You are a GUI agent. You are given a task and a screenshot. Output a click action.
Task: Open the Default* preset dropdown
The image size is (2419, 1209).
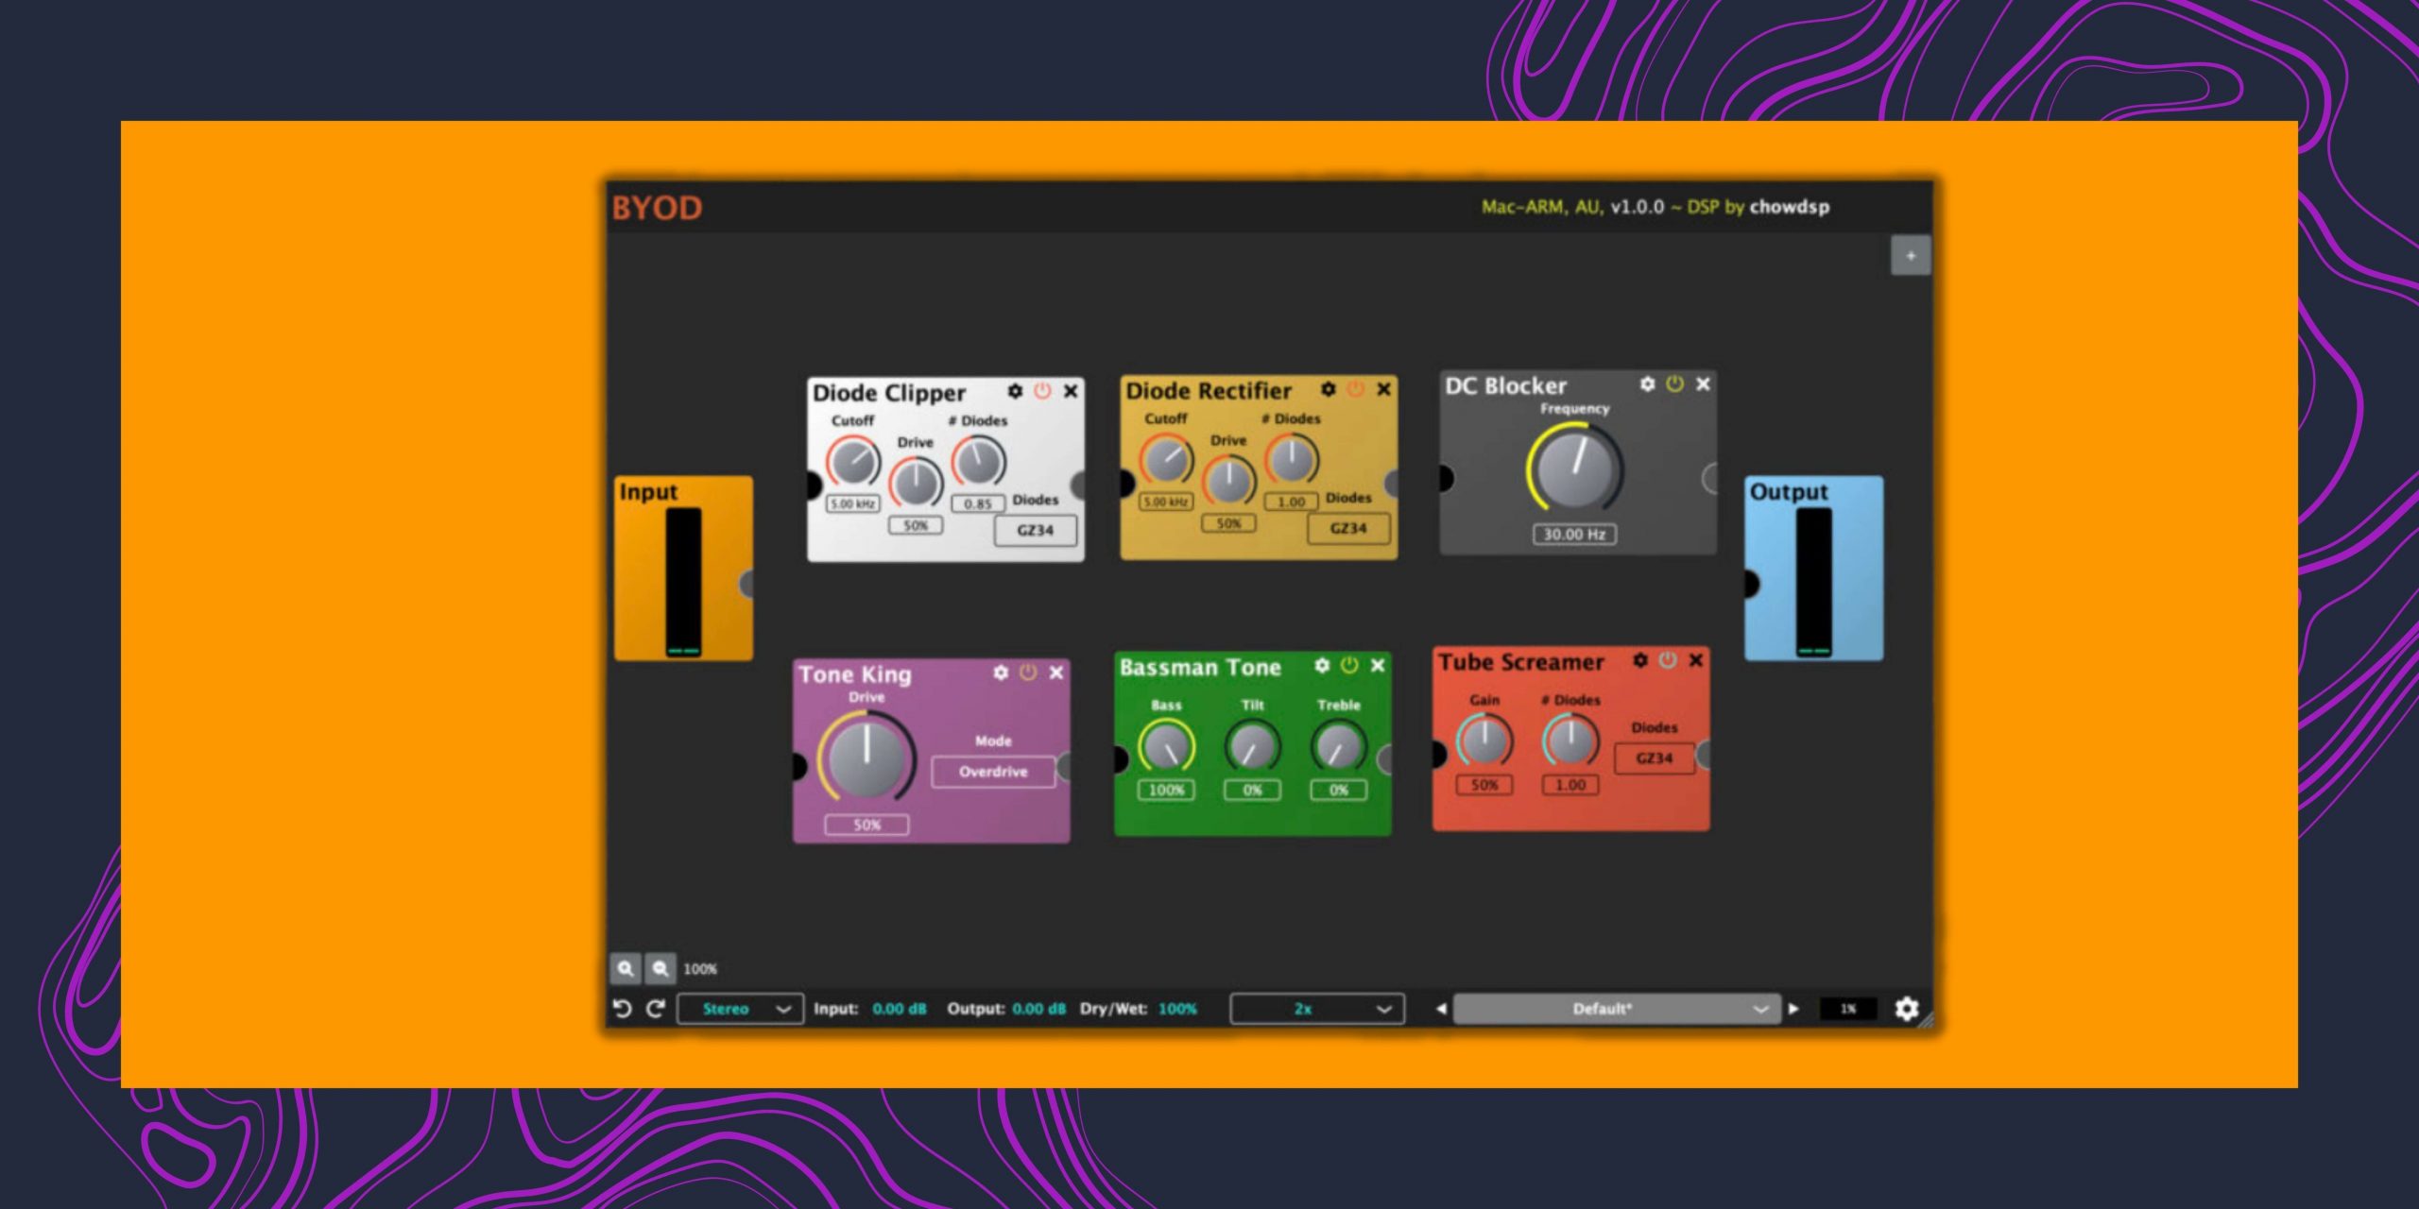[1616, 1009]
